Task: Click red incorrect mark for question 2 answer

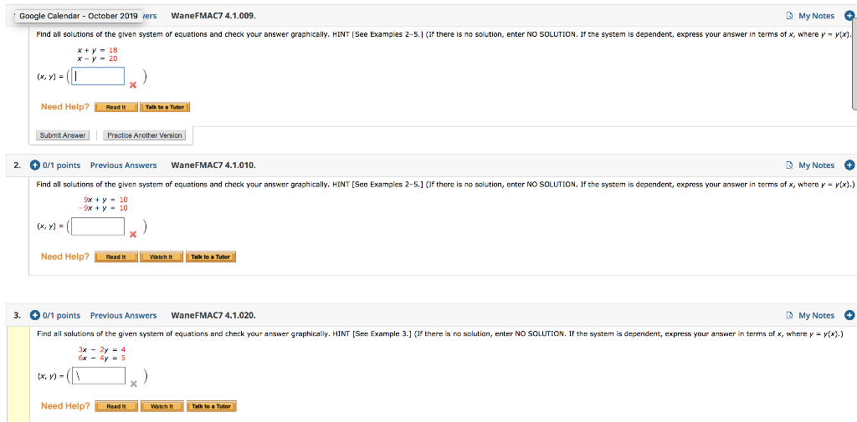Action: coord(133,235)
